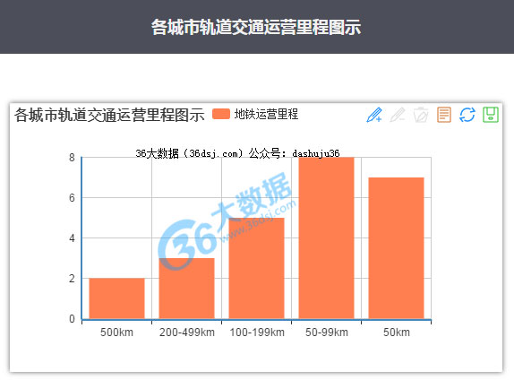The width and height of the screenshot is (514, 380).
Task: Open the orange data view icon
Action: (x=444, y=115)
